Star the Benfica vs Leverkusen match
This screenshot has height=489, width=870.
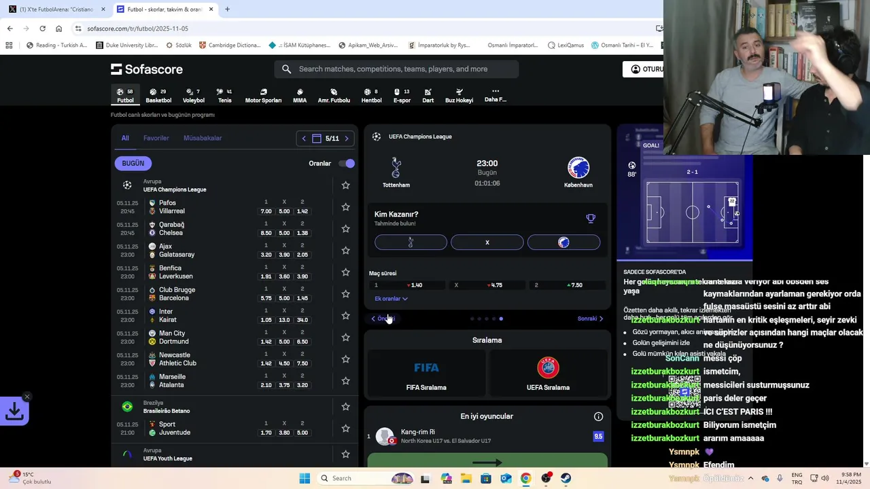point(345,272)
